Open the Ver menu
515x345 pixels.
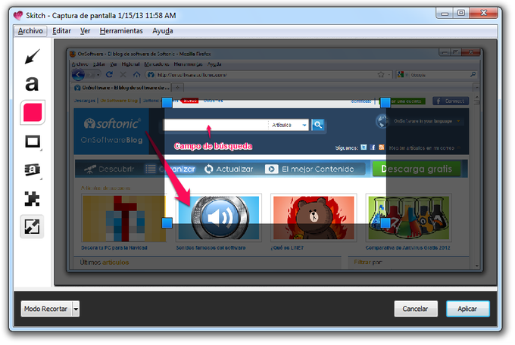[x=85, y=31]
